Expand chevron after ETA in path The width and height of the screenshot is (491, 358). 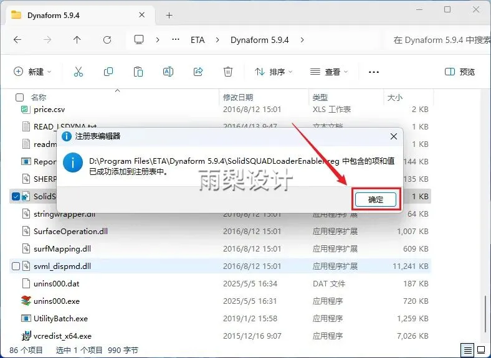pyautogui.click(x=217, y=40)
